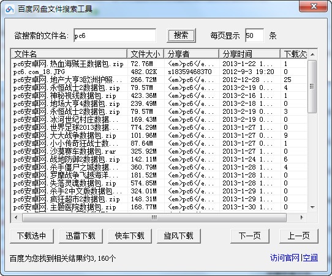Sort by the 分享时间 column header
This screenshot has height=276, width=332.
(x=250, y=54)
